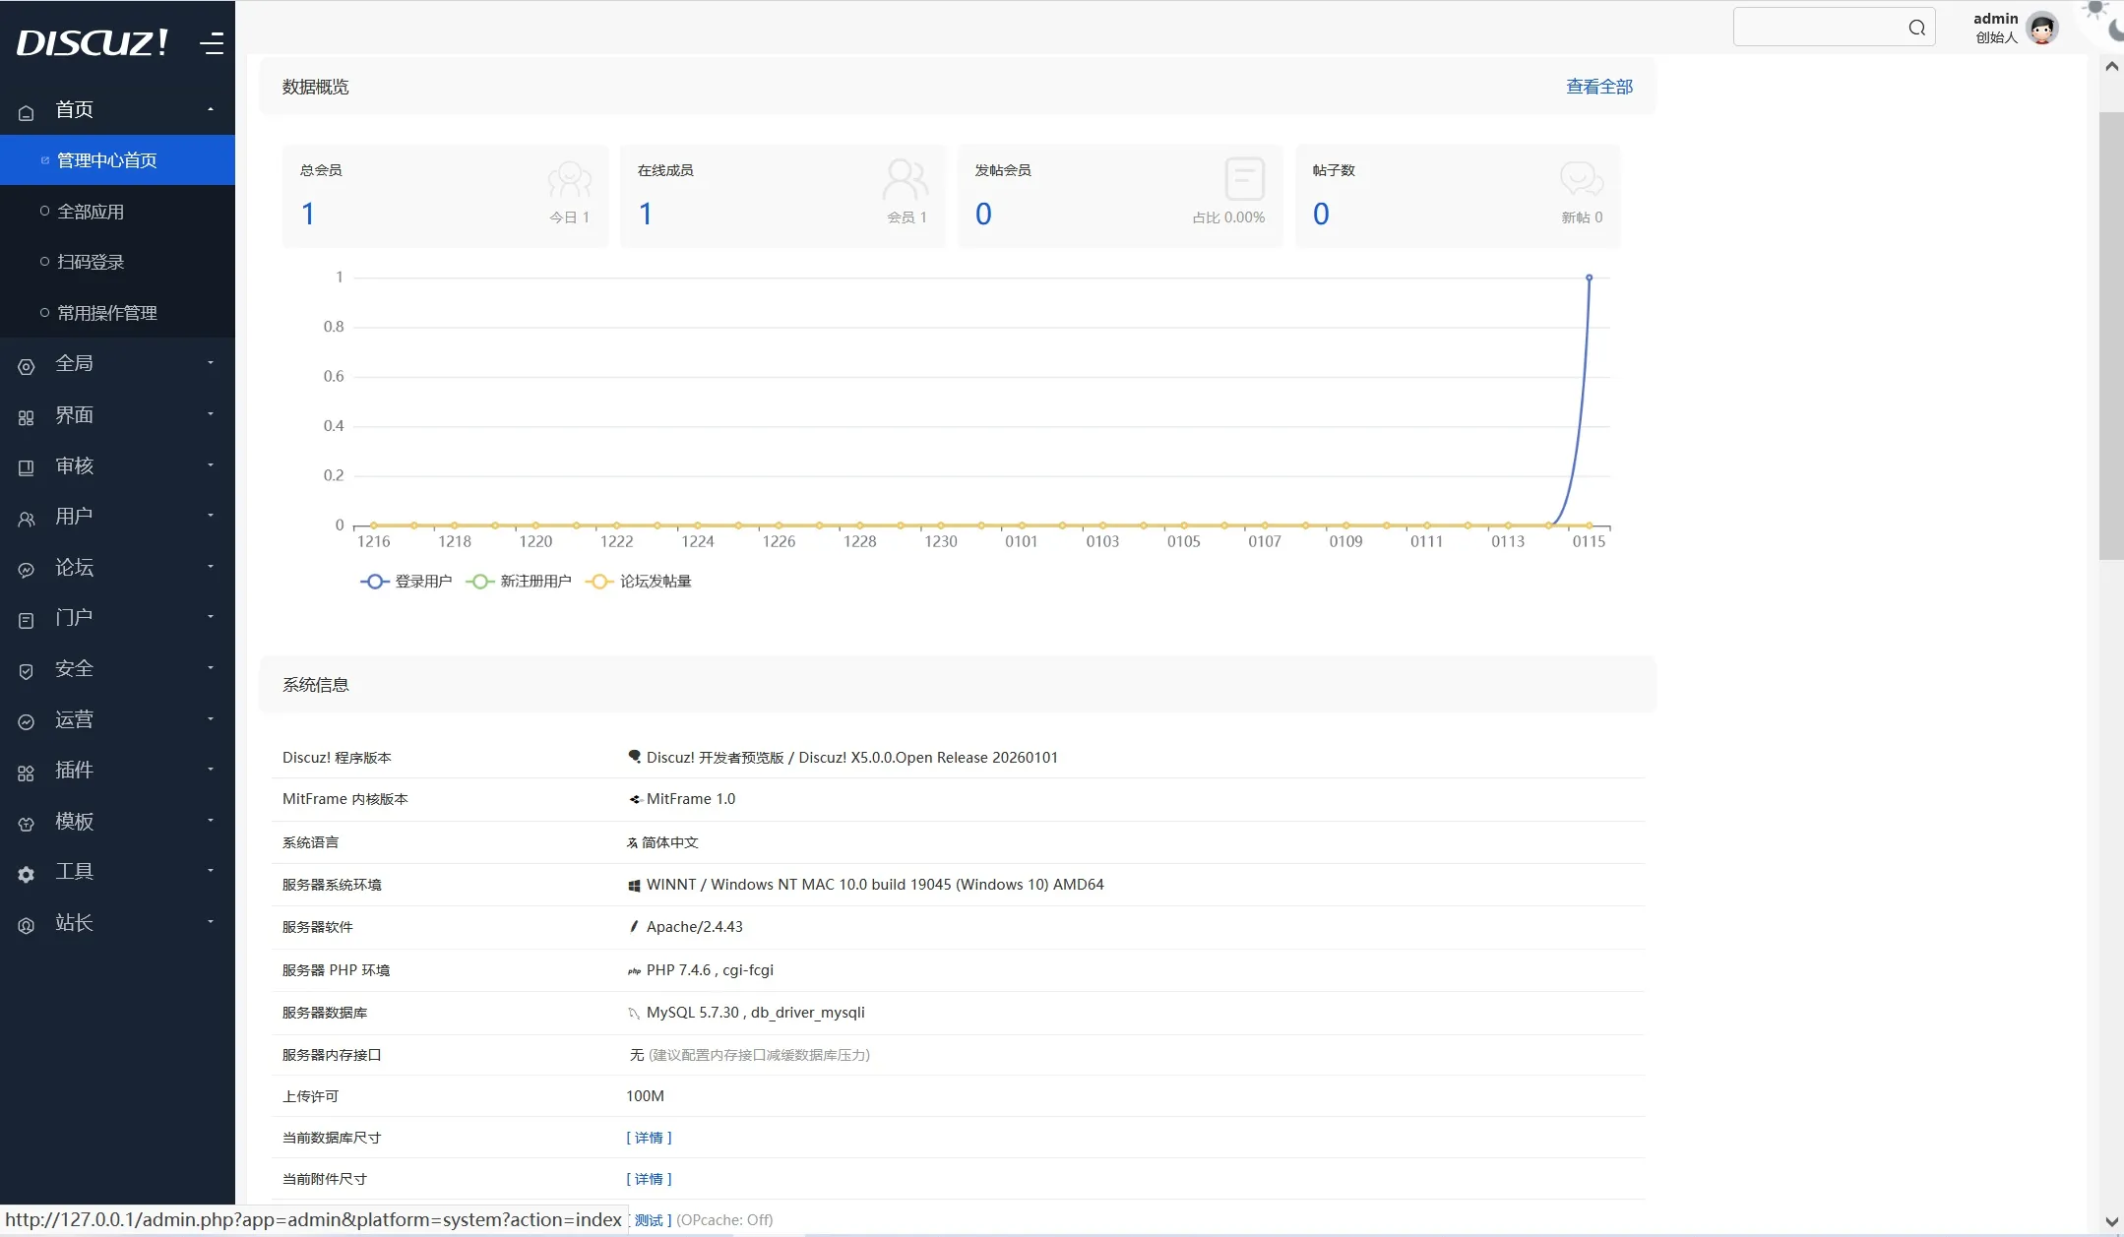Click the magnifier search icon
Screen dimensions: 2124x1237
[1916, 28]
